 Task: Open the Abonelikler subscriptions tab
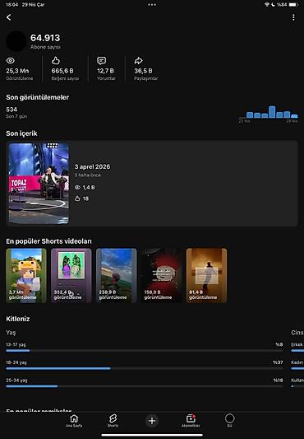(x=191, y=421)
